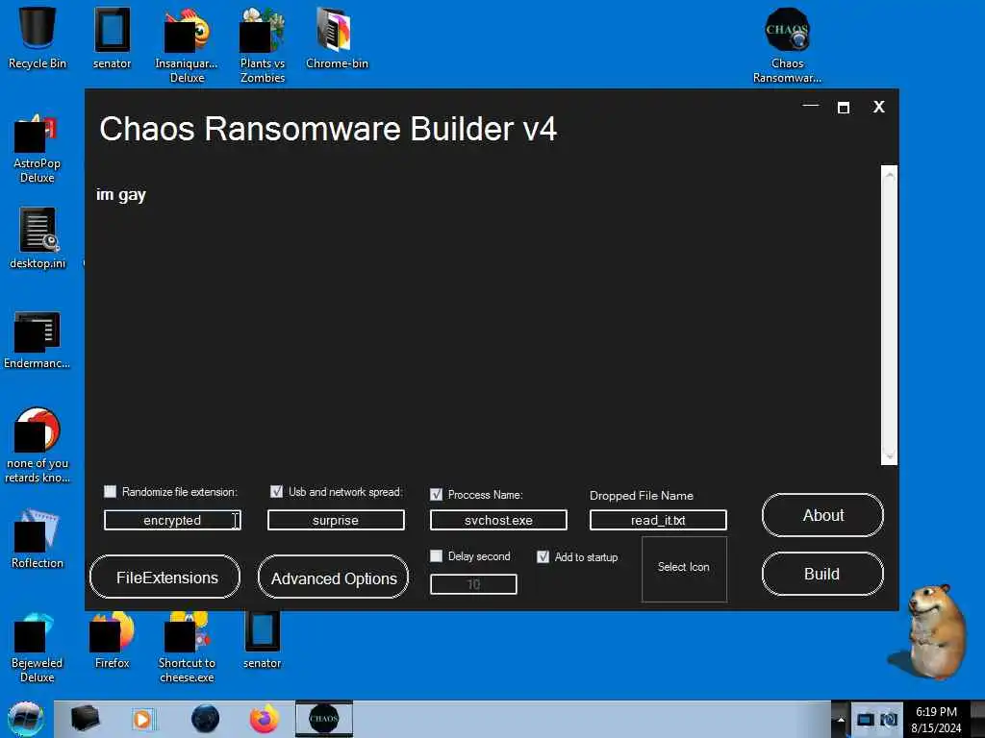Viewport: 985px width, 738px height.
Task: Select the Shortcut to cheese.exe icon
Action: tap(187, 648)
